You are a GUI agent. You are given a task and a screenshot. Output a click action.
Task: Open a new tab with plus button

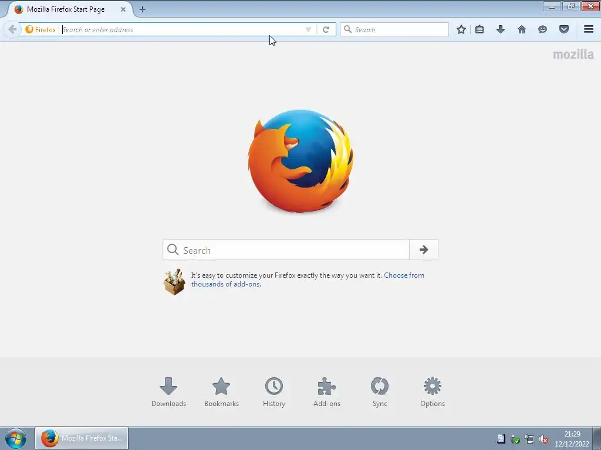[143, 9]
